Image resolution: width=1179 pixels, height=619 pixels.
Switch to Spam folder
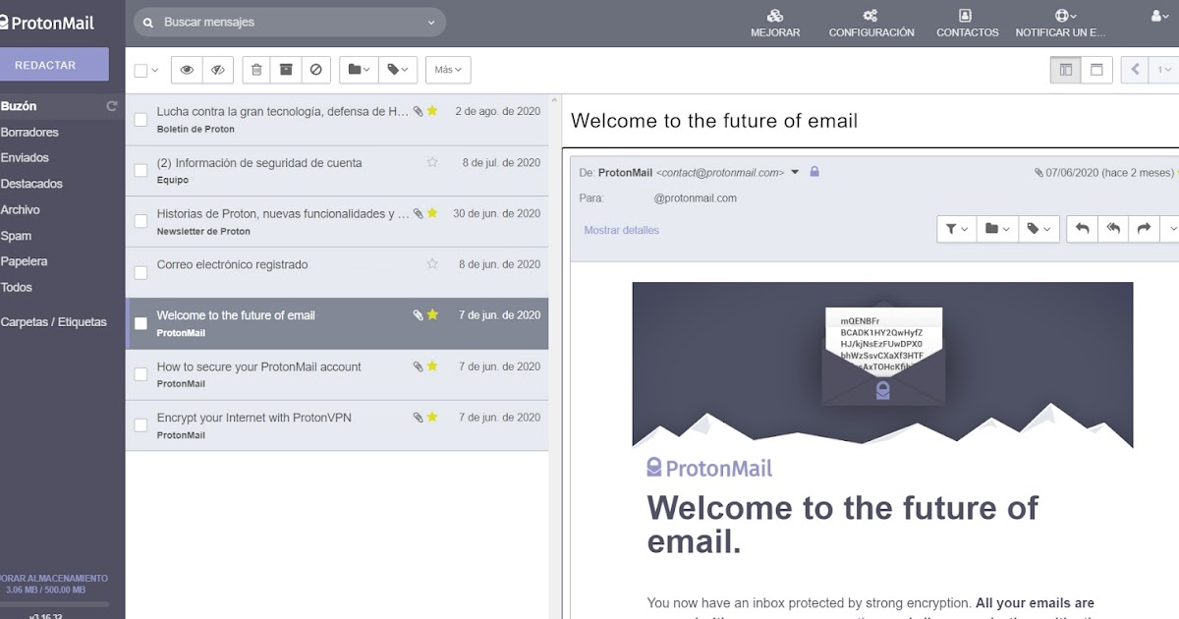pyautogui.click(x=16, y=236)
